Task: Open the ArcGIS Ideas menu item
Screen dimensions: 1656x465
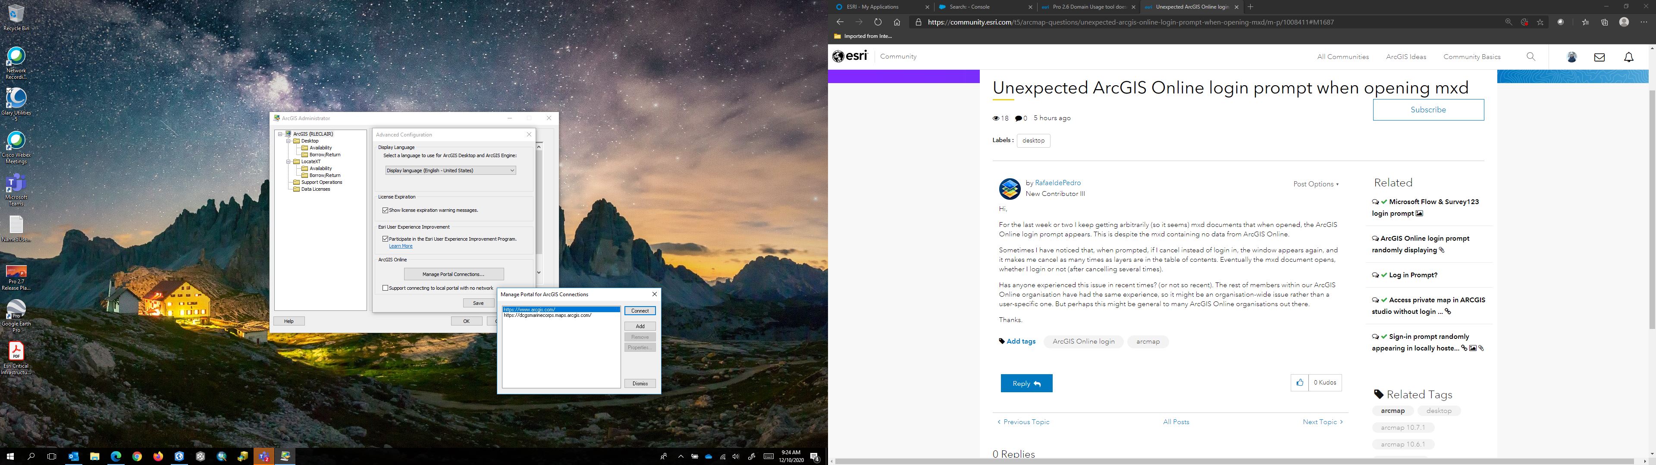Action: 1406,56
